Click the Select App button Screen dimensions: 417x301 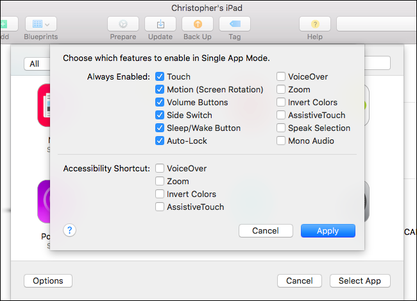[x=360, y=280]
